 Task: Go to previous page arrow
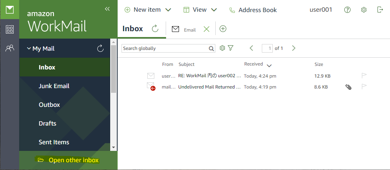251,48
